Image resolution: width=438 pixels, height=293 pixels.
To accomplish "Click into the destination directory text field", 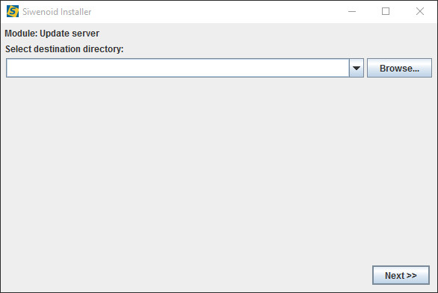I will (178, 68).
